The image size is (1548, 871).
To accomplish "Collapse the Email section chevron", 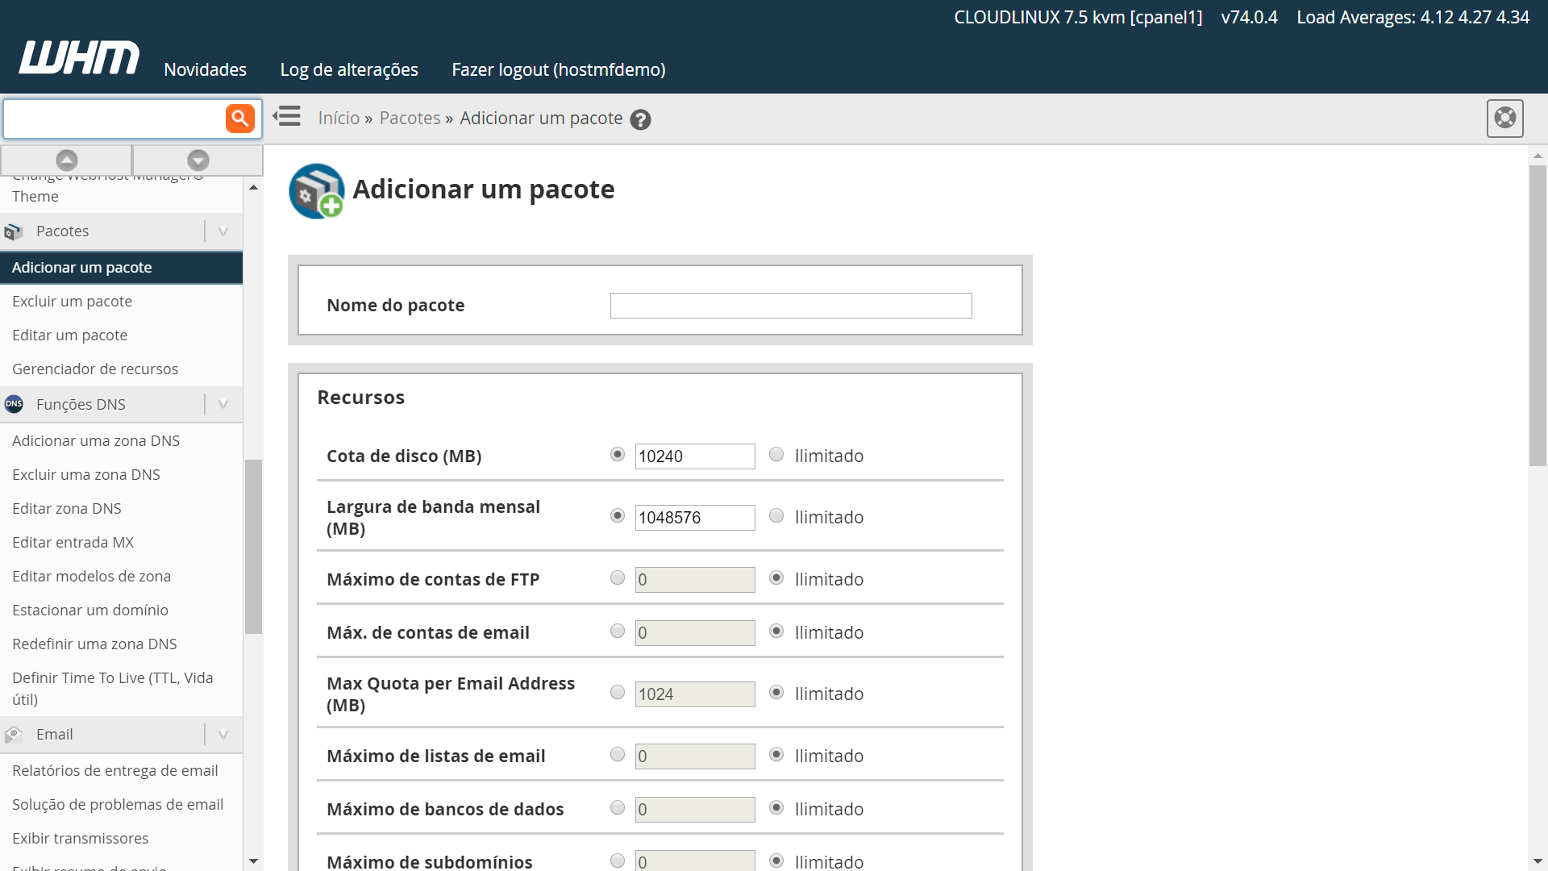I will 223,734.
